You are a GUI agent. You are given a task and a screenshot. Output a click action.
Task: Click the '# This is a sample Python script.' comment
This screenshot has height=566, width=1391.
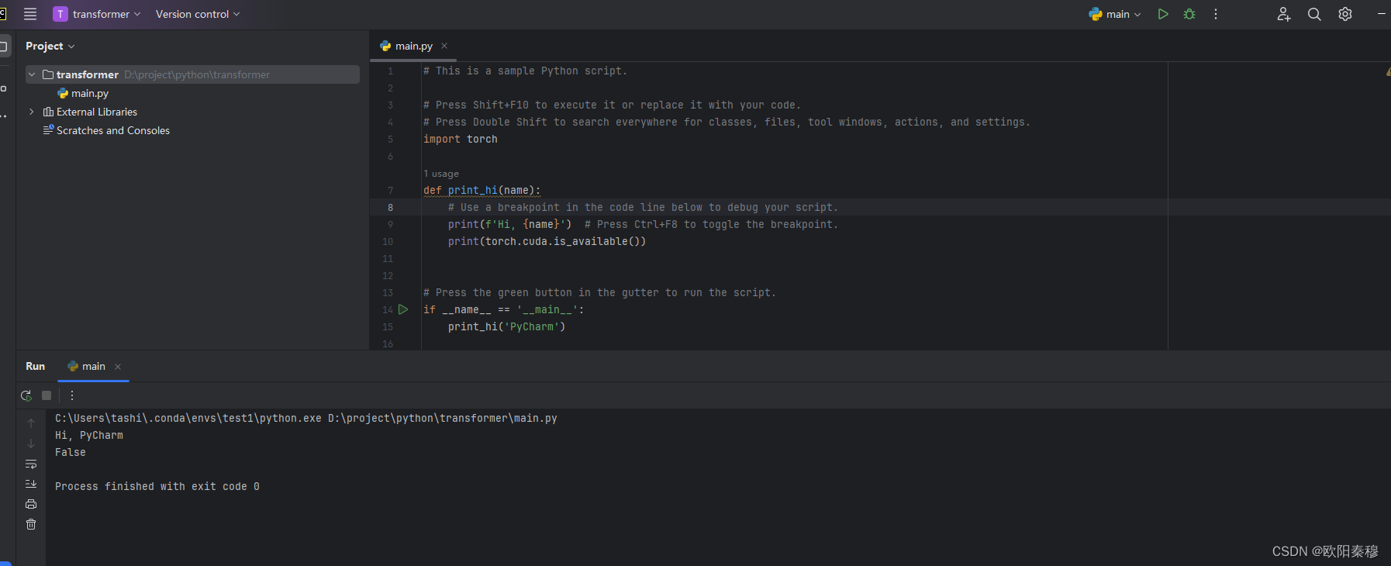tap(525, 71)
